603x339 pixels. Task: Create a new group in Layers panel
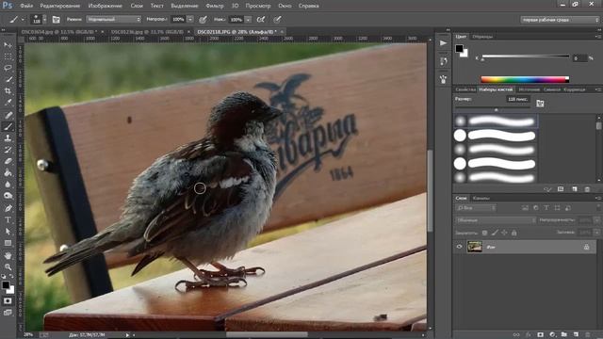pyautogui.click(x=563, y=335)
